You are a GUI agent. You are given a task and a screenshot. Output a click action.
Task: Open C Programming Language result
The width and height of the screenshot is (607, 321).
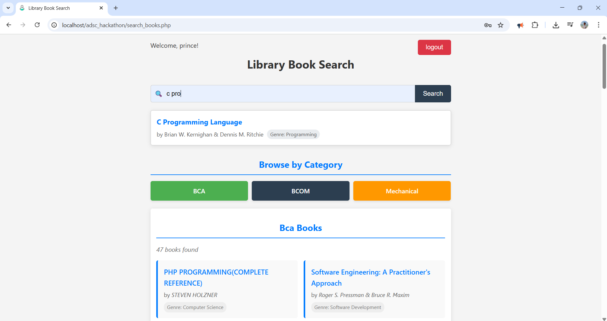tap(199, 122)
